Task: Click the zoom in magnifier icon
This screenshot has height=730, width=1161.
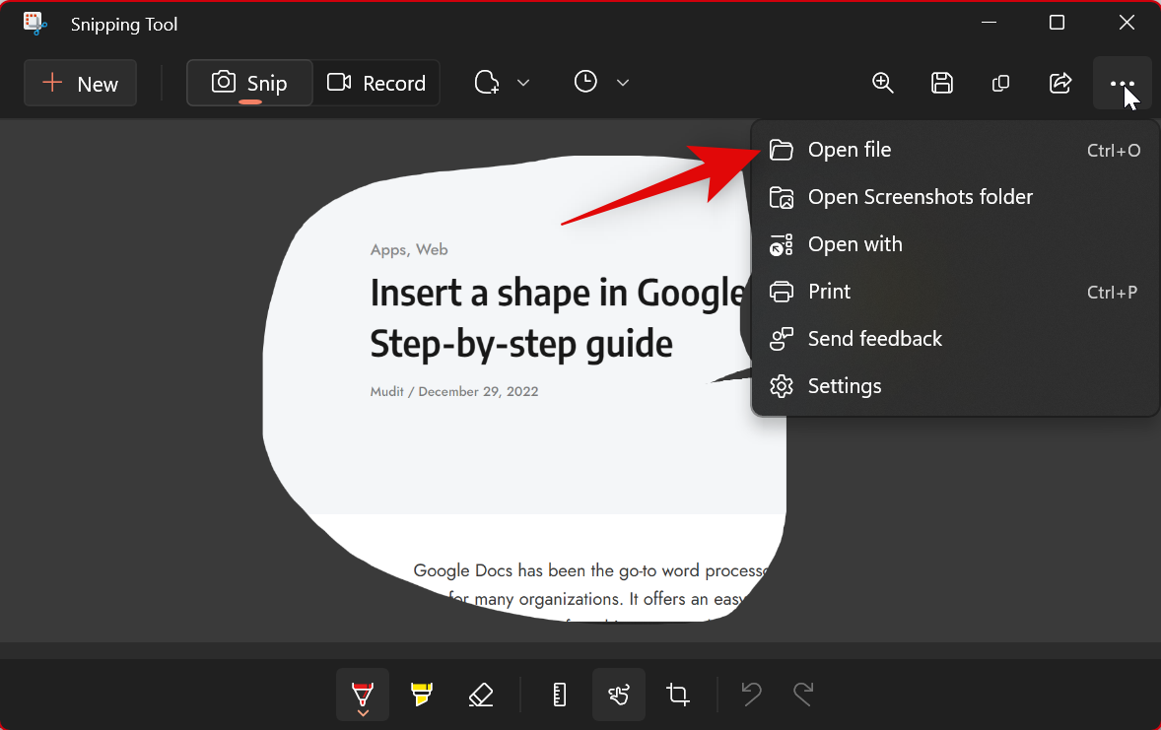Action: (x=883, y=83)
